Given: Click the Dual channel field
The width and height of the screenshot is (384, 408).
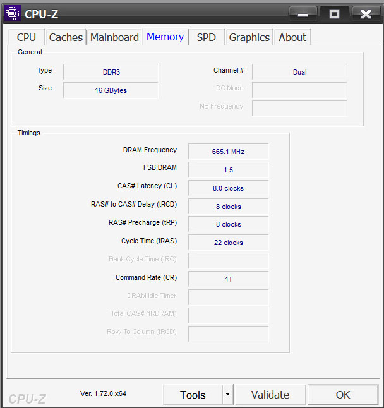Looking at the screenshot, I should [x=299, y=72].
